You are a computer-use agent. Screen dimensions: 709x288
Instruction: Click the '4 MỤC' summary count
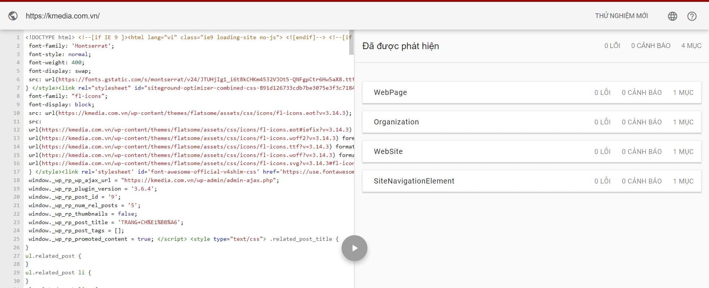coord(691,46)
